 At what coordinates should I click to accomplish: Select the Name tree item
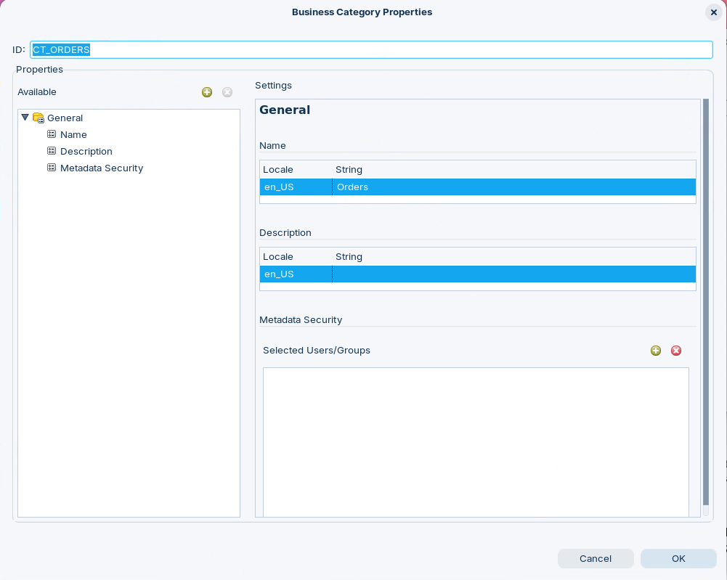(x=73, y=134)
